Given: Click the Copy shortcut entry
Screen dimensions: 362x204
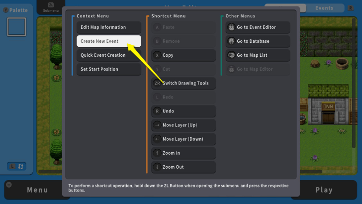Looking at the screenshot, I should [x=183, y=55].
